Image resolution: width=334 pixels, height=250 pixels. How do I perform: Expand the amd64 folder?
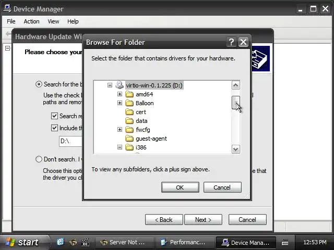coord(120,94)
